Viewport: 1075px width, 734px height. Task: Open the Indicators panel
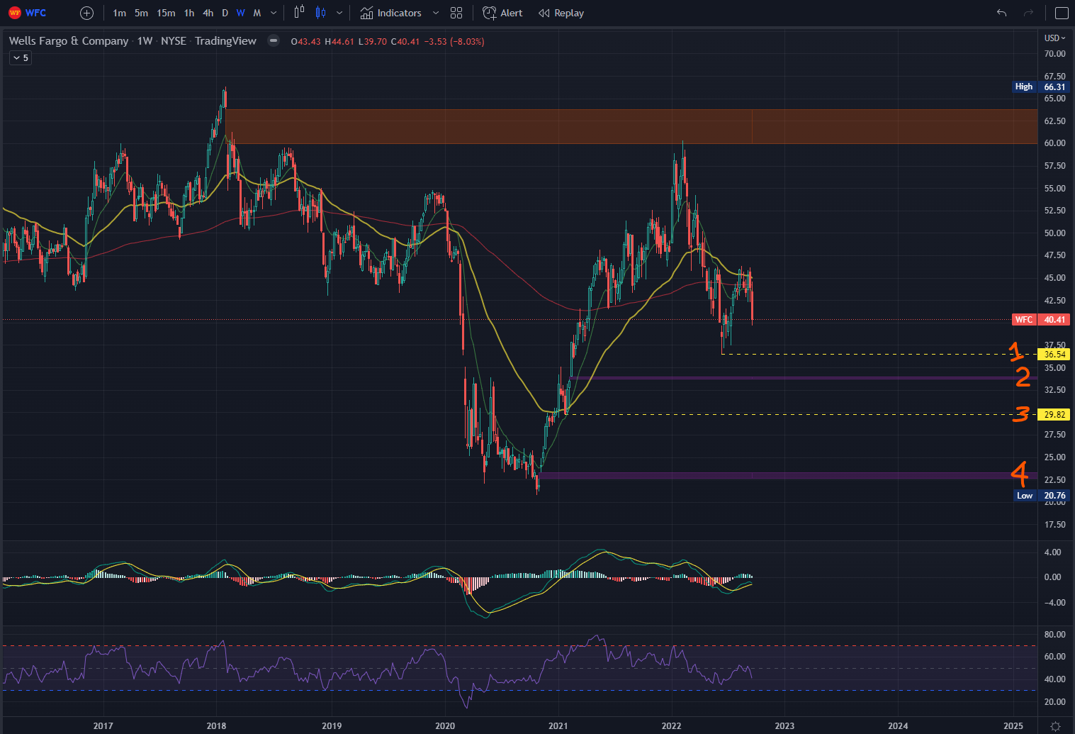(391, 13)
